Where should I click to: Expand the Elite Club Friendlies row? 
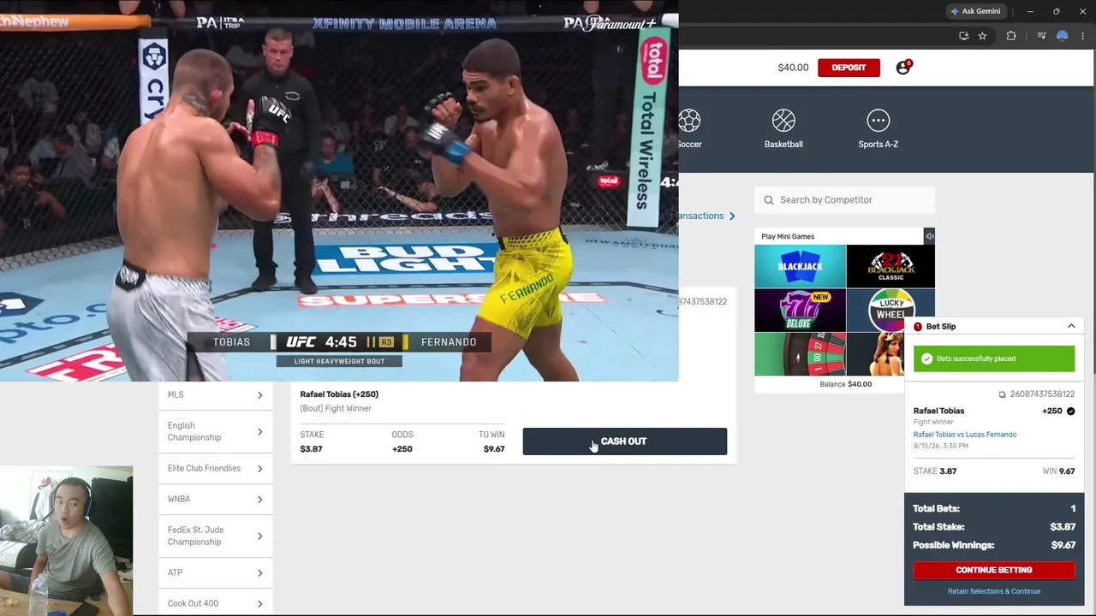tap(215, 468)
